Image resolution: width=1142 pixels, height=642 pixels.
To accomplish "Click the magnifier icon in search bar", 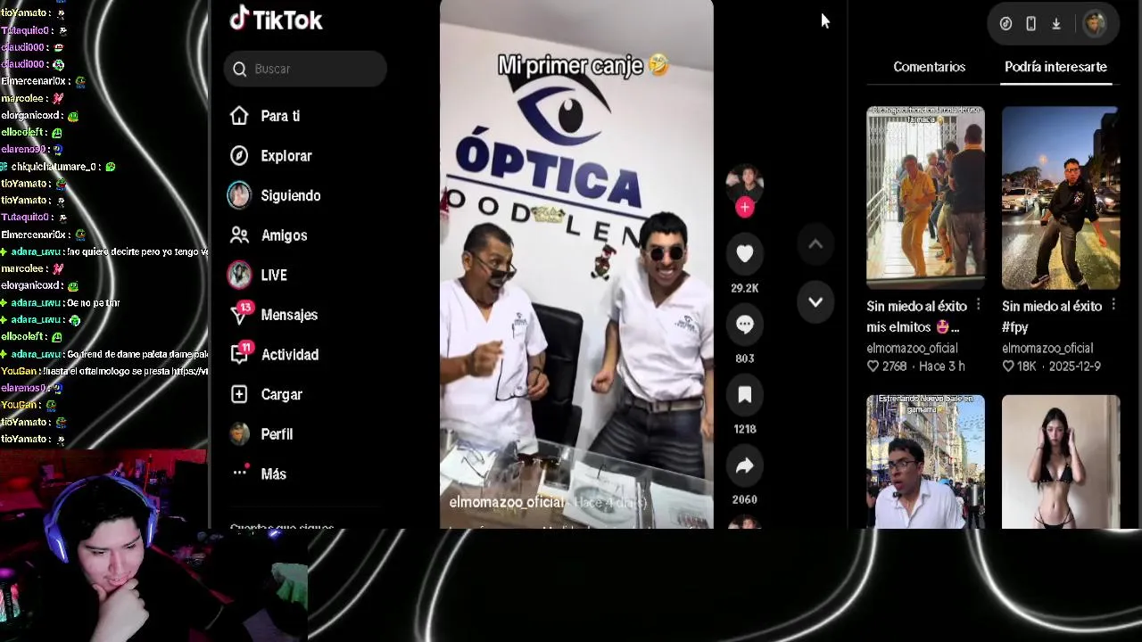I will click(239, 69).
